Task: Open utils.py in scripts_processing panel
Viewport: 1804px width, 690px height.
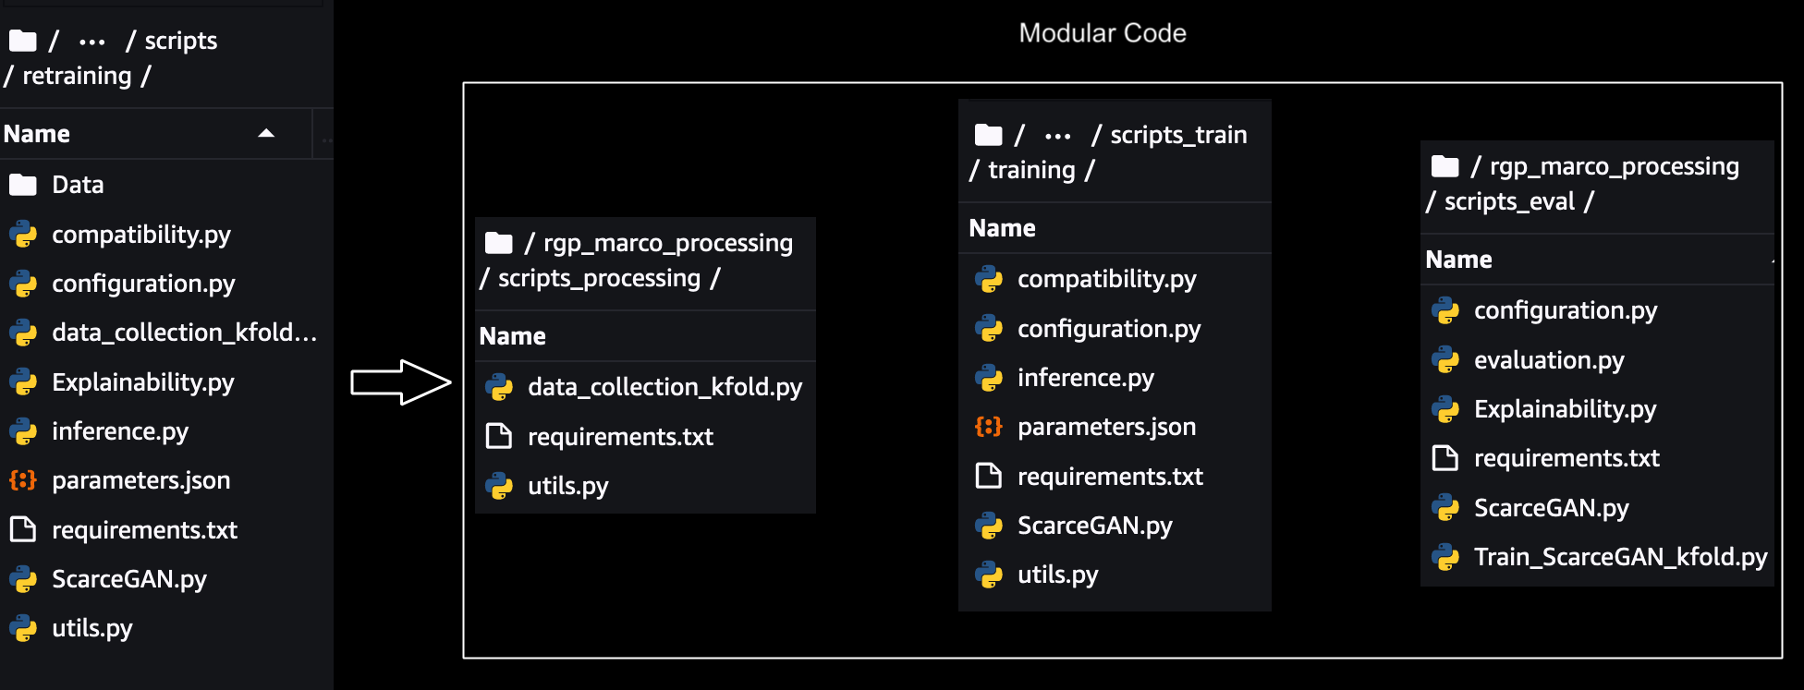Action: pyautogui.click(x=567, y=486)
